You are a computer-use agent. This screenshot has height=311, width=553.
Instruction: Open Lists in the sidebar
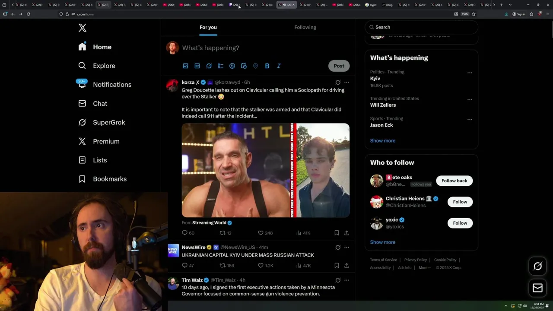point(92,160)
